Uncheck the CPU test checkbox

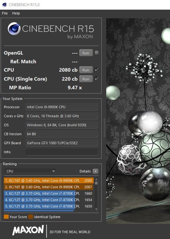click(97, 70)
